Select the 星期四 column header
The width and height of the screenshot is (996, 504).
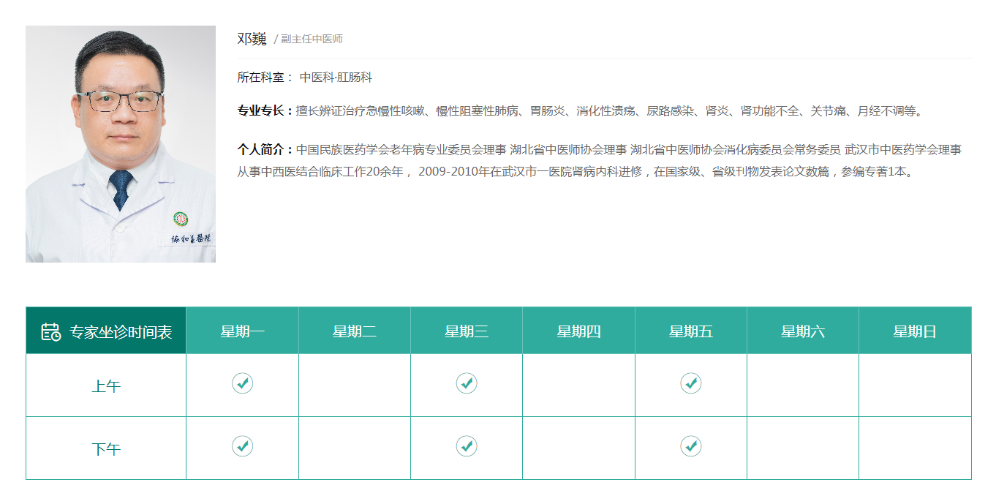[578, 331]
